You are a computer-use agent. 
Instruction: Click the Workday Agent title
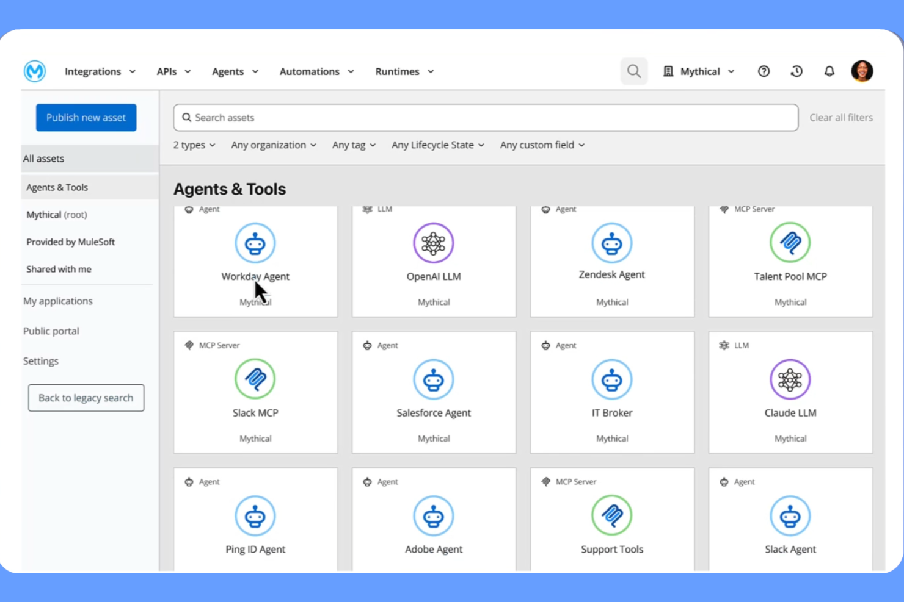coord(255,276)
